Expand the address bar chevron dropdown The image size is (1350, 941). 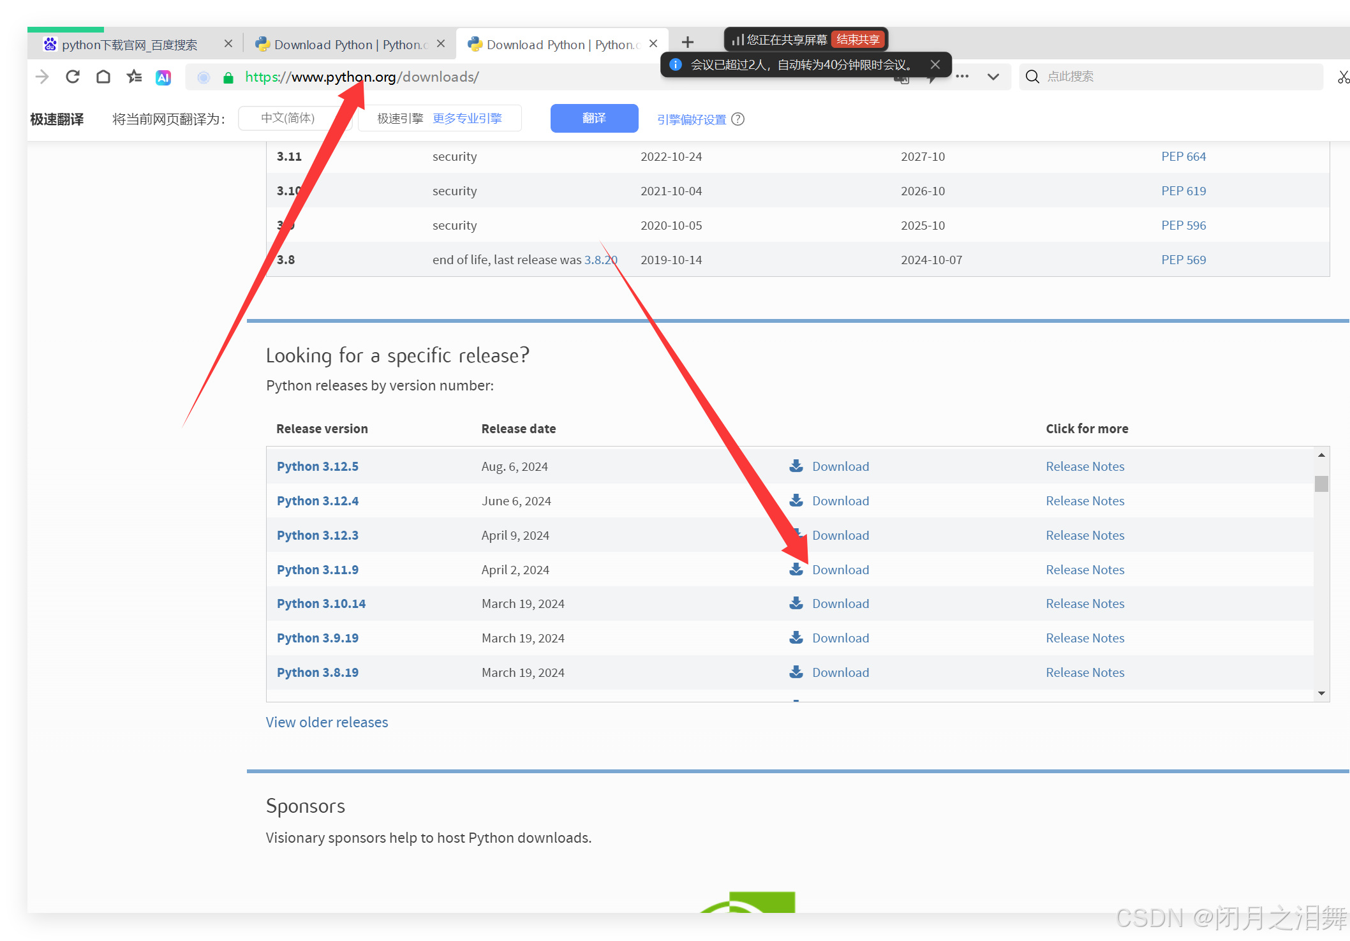pyautogui.click(x=993, y=77)
